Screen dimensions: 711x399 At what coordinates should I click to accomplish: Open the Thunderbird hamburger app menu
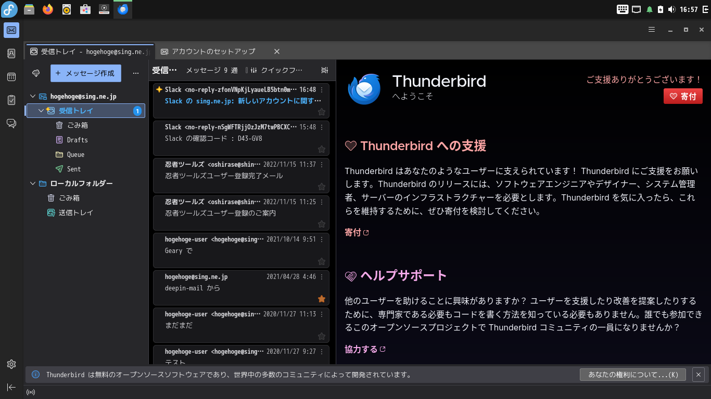point(651,30)
